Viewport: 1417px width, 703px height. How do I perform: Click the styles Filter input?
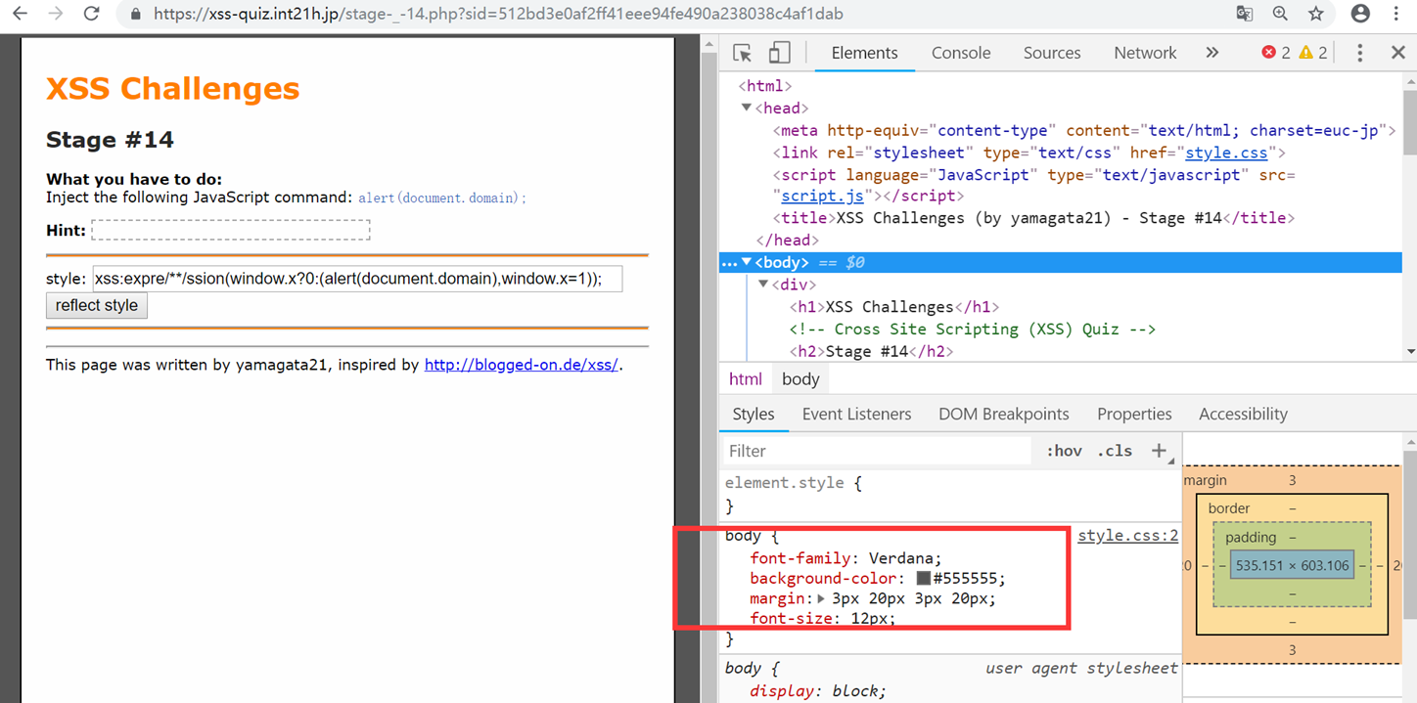coord(878,451)
